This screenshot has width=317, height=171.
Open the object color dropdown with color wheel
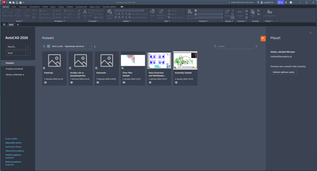209,11
